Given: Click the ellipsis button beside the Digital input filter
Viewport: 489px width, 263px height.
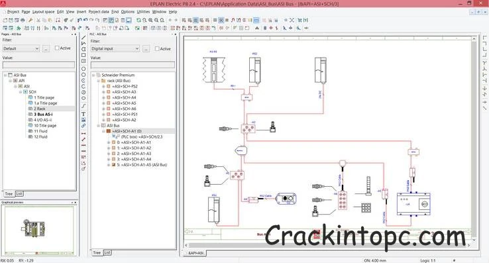Looking at the screenshot, I should pyautogui.click(x=146, y=48).
